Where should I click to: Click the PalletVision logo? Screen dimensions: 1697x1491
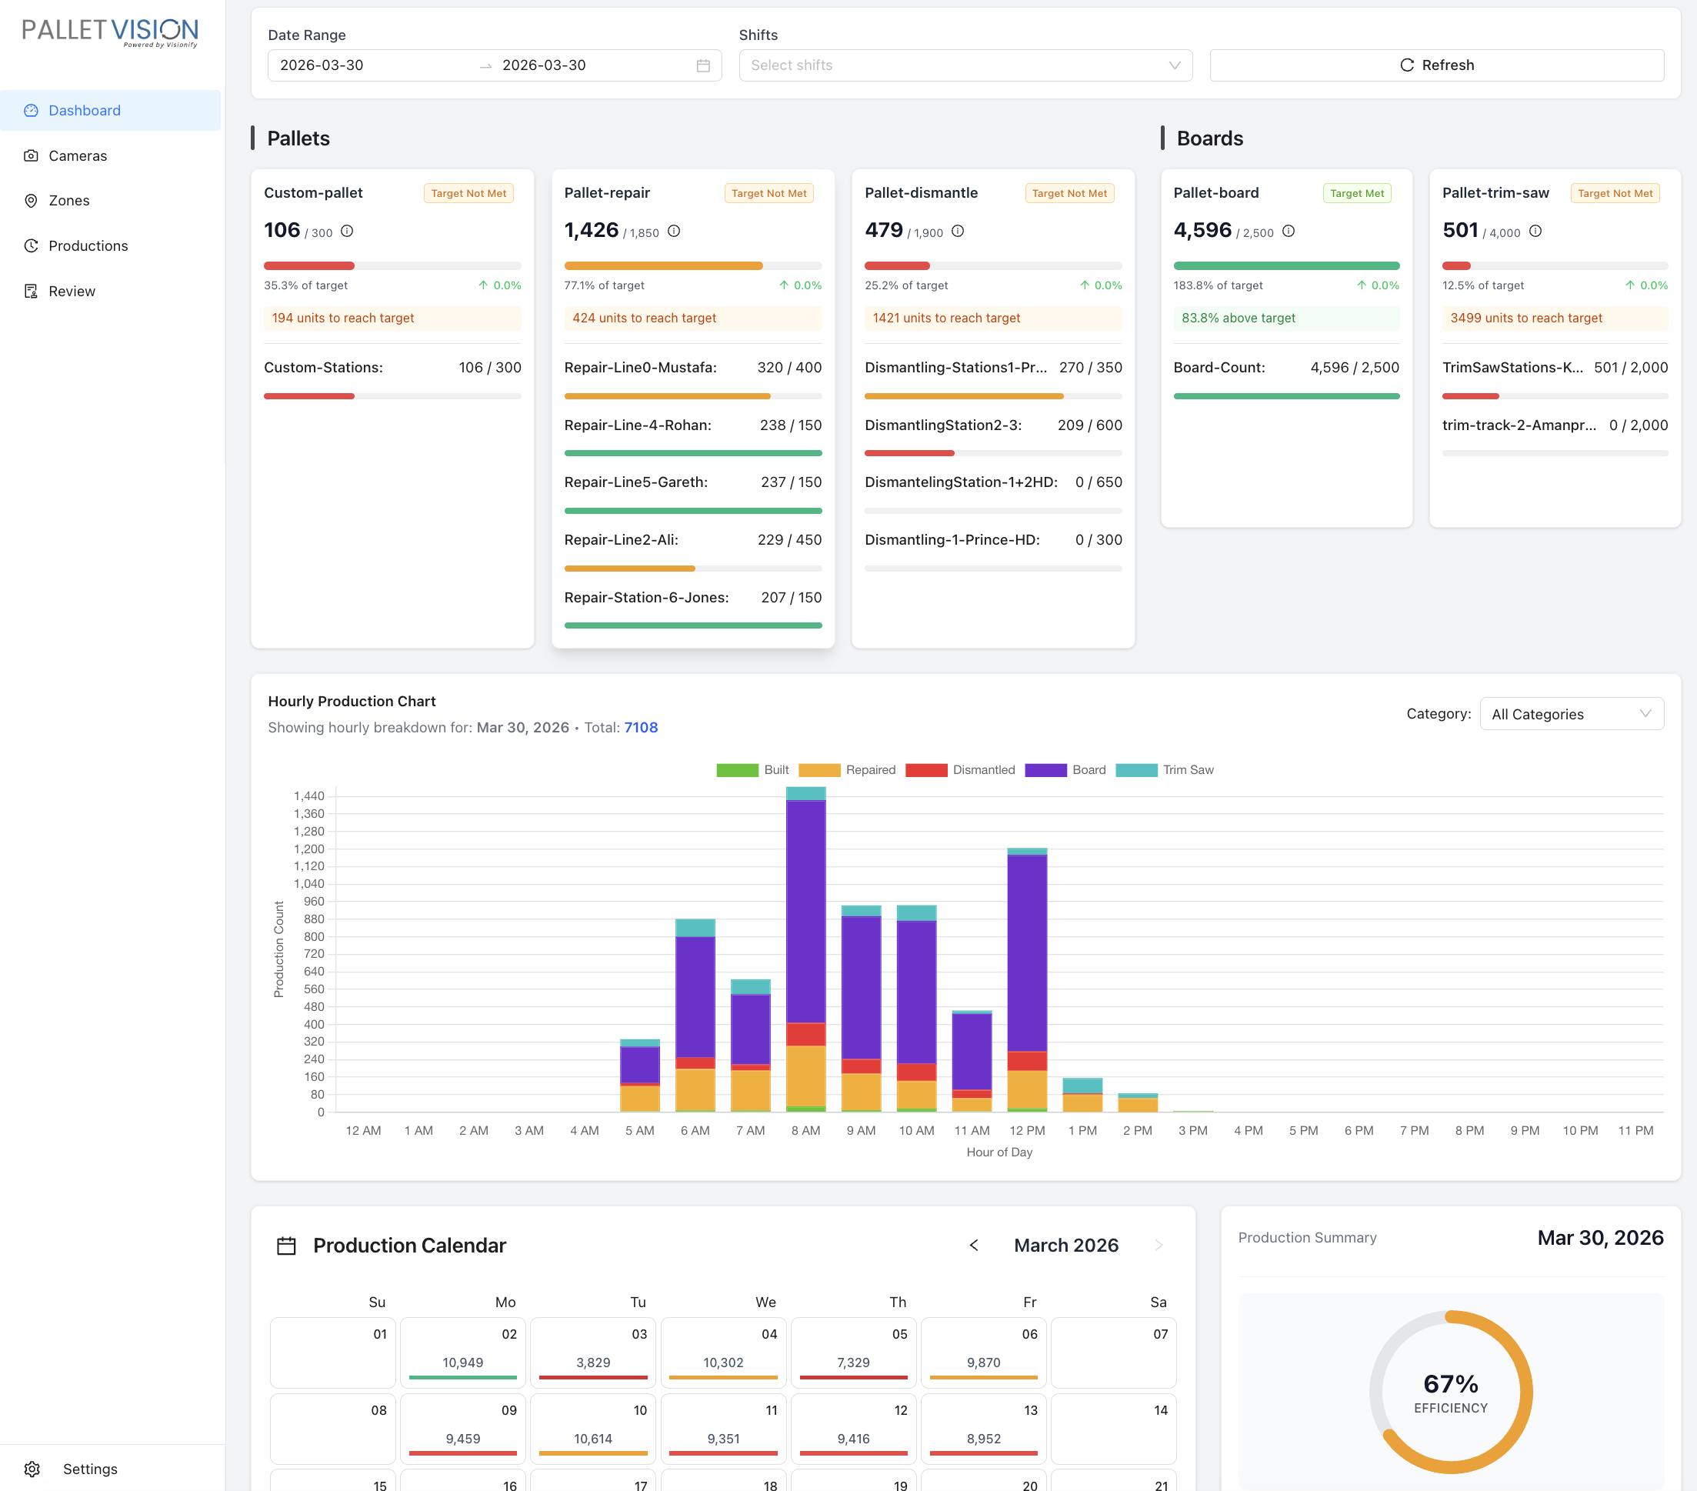click(x=109, y=30)
